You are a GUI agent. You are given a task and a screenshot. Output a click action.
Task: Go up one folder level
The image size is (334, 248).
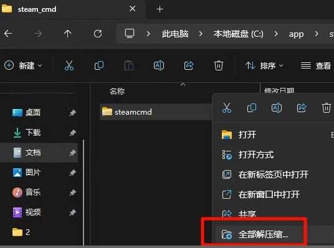68,34
